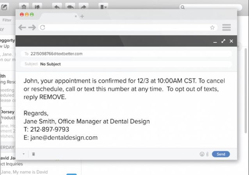Open the browser hamburger menu
The image size is (249, 175).
click(226, 28)
